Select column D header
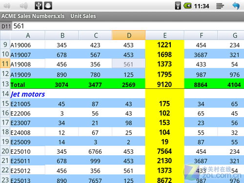This screenshot has height=183, width=244. pos(129,35)
